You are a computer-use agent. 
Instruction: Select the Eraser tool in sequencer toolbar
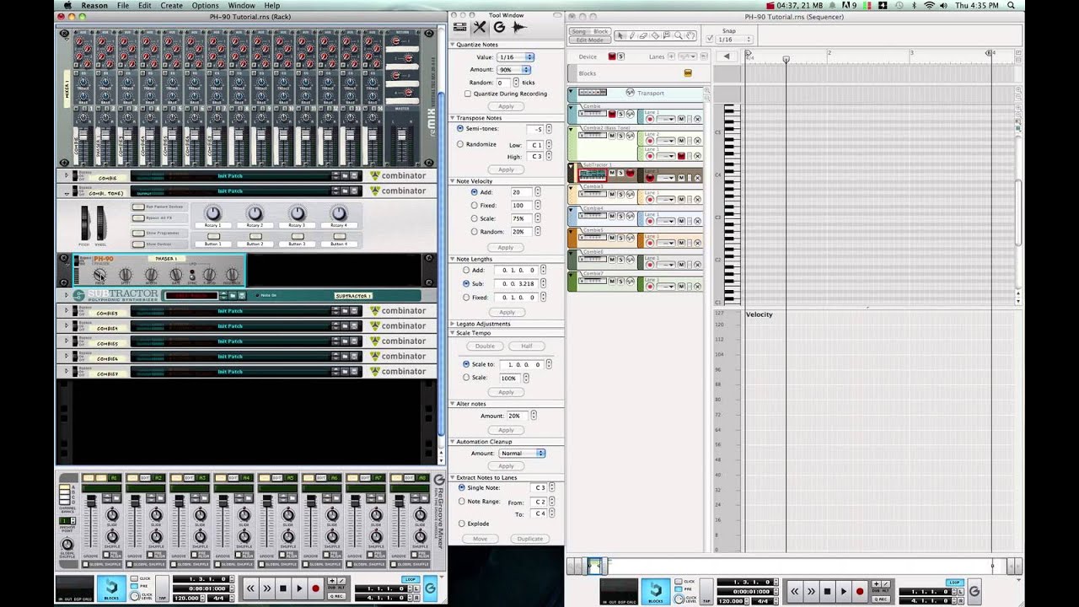coord(643,35)
